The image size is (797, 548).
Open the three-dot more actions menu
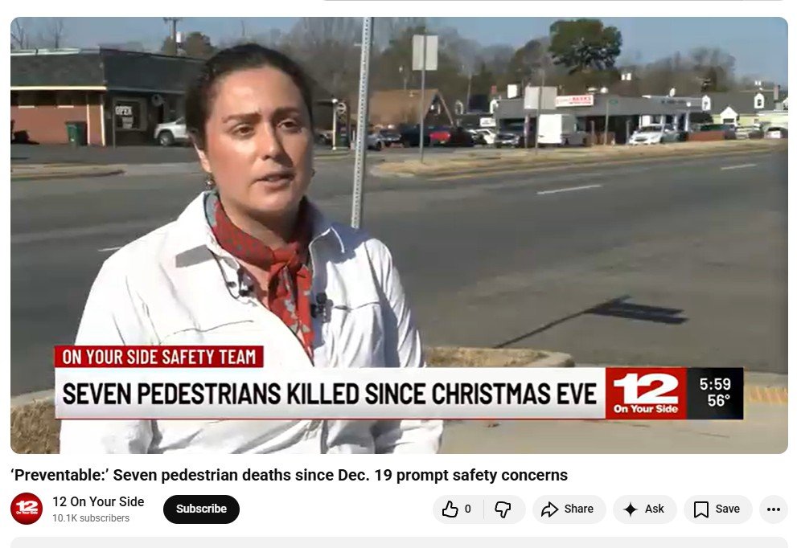point(773,509)
